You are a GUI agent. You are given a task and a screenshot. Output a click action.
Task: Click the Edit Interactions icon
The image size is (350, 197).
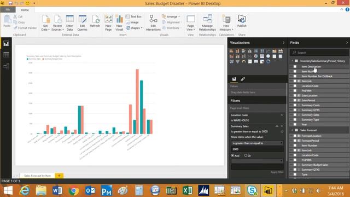click(153, 23)
